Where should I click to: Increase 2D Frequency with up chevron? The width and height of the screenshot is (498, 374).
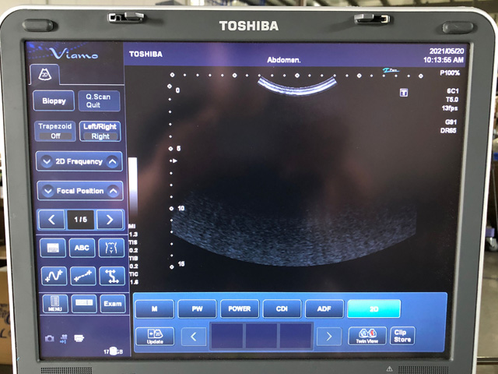click(x=112, y=161)
